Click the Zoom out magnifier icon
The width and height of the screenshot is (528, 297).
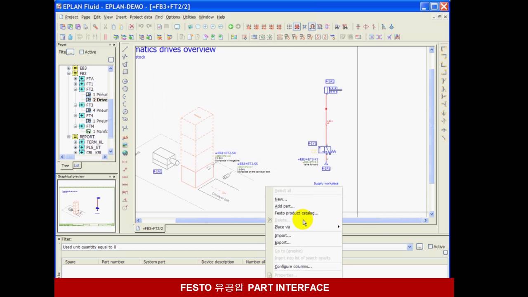[x=213, y=27]
